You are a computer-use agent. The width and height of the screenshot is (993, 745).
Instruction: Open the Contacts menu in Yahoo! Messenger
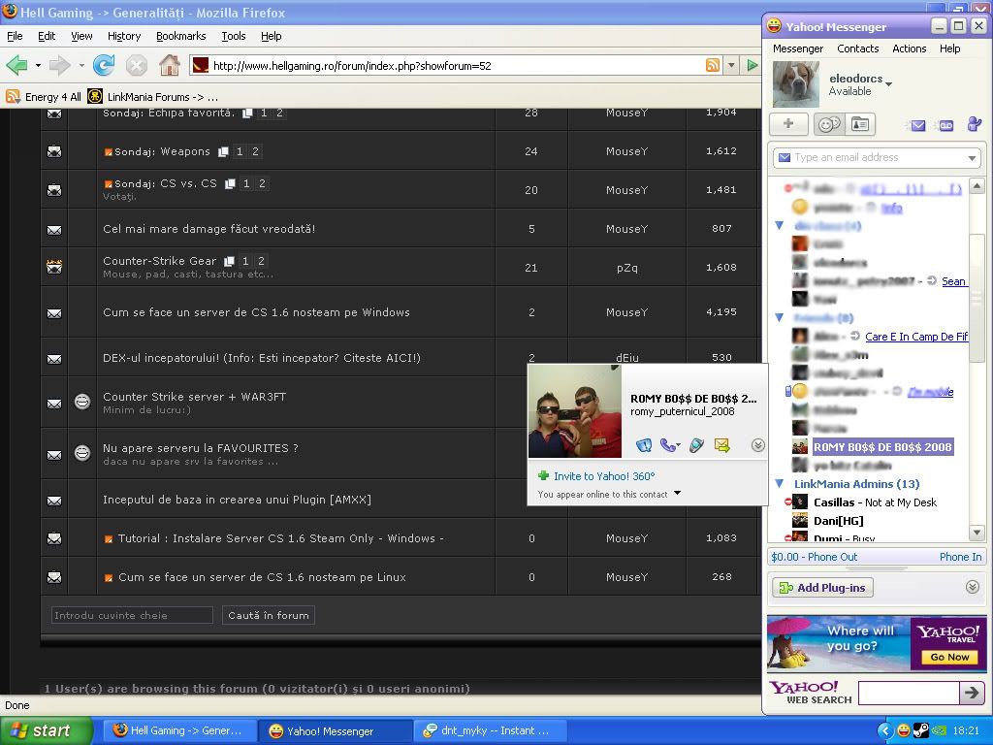click(x=858, y=49)
